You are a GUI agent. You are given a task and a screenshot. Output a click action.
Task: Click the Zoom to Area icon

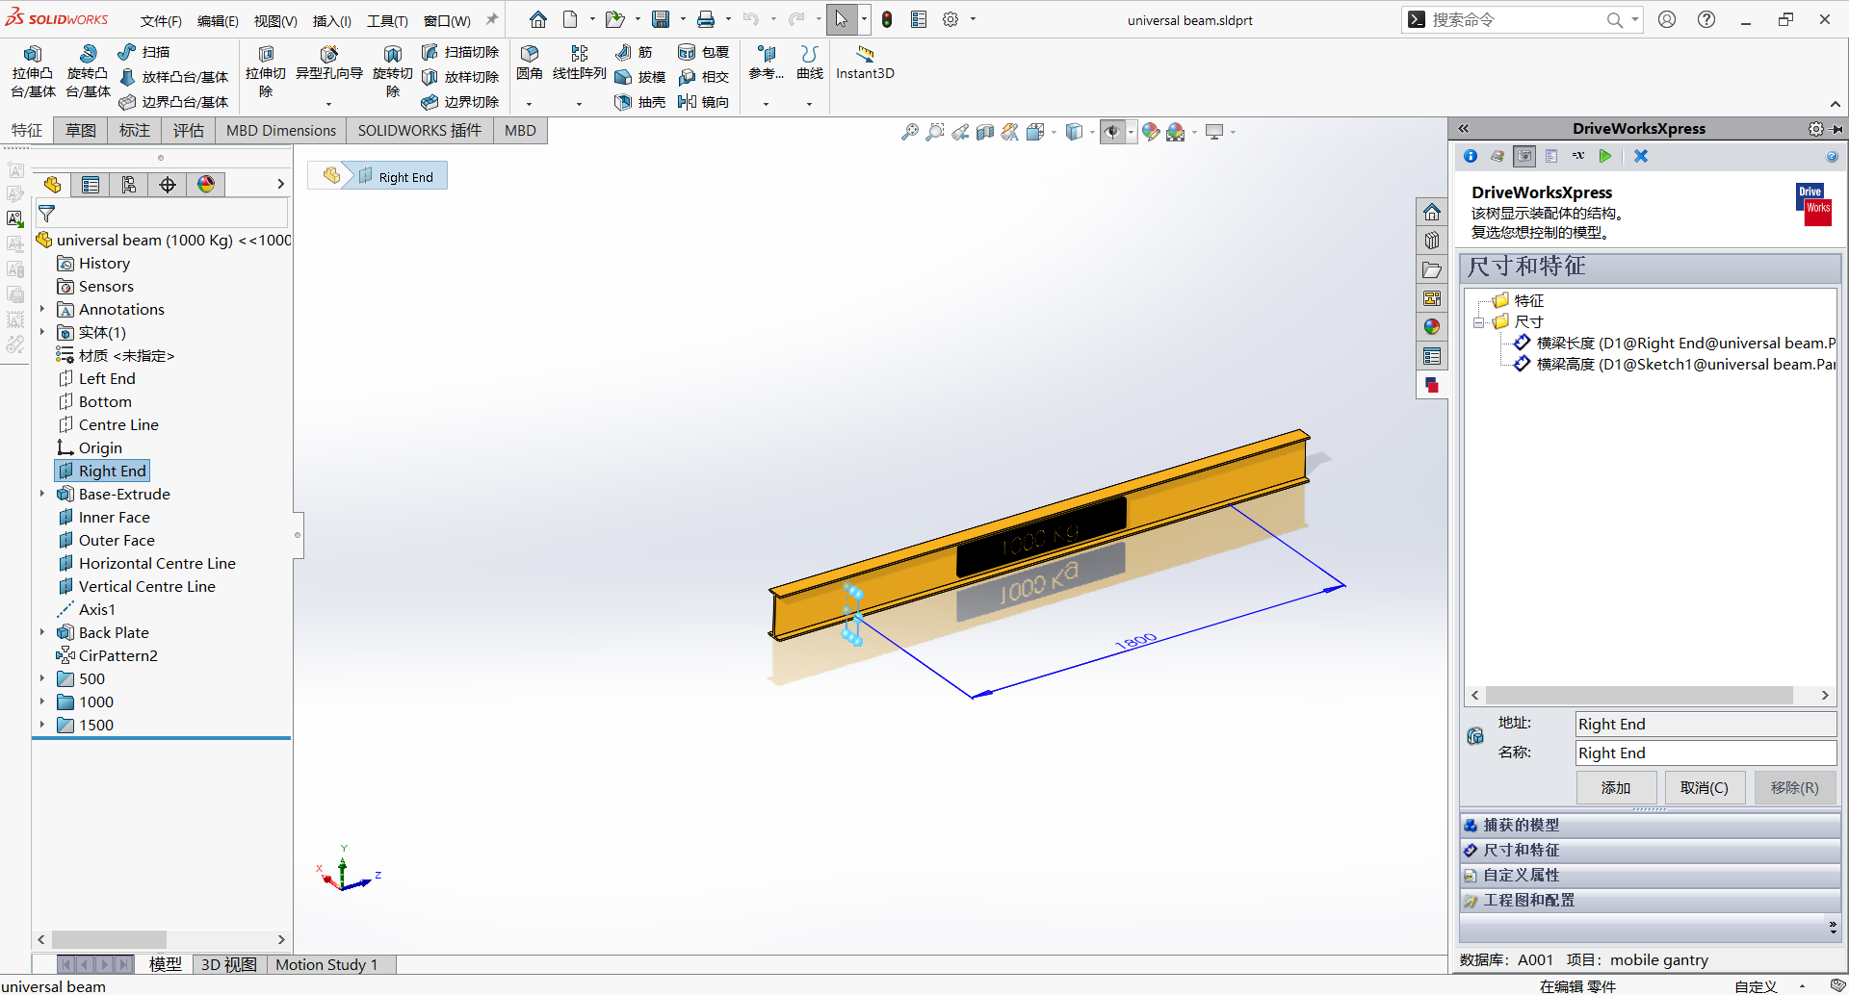pyautogui.click(x=934, y=132)
